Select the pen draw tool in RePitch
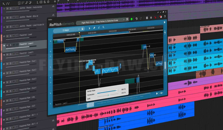The image size is (223, 130). point(94,28)
